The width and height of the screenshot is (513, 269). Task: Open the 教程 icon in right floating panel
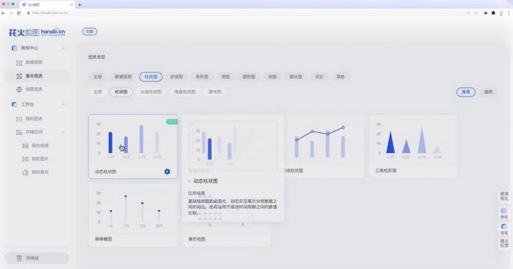[x=504, y=212]
